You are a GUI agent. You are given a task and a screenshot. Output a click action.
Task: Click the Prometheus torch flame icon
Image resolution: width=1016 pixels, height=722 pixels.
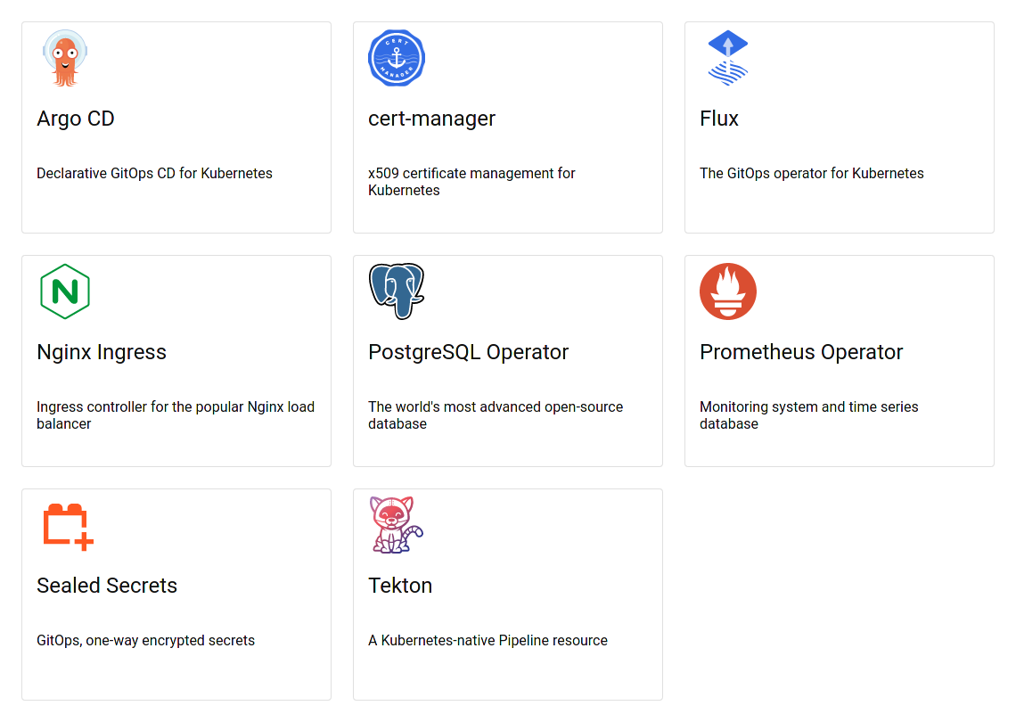(728, 291)
